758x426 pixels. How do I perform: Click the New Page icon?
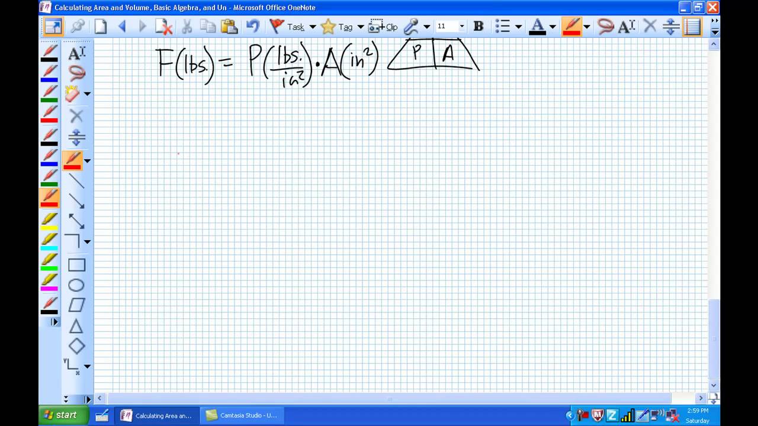coord(101,26)
